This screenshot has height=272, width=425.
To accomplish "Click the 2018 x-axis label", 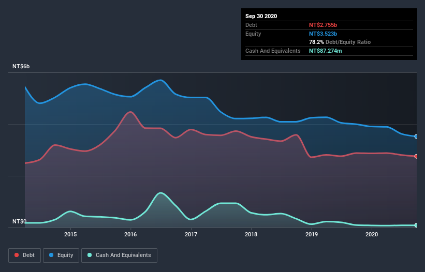I will click(x=251, y=234).
